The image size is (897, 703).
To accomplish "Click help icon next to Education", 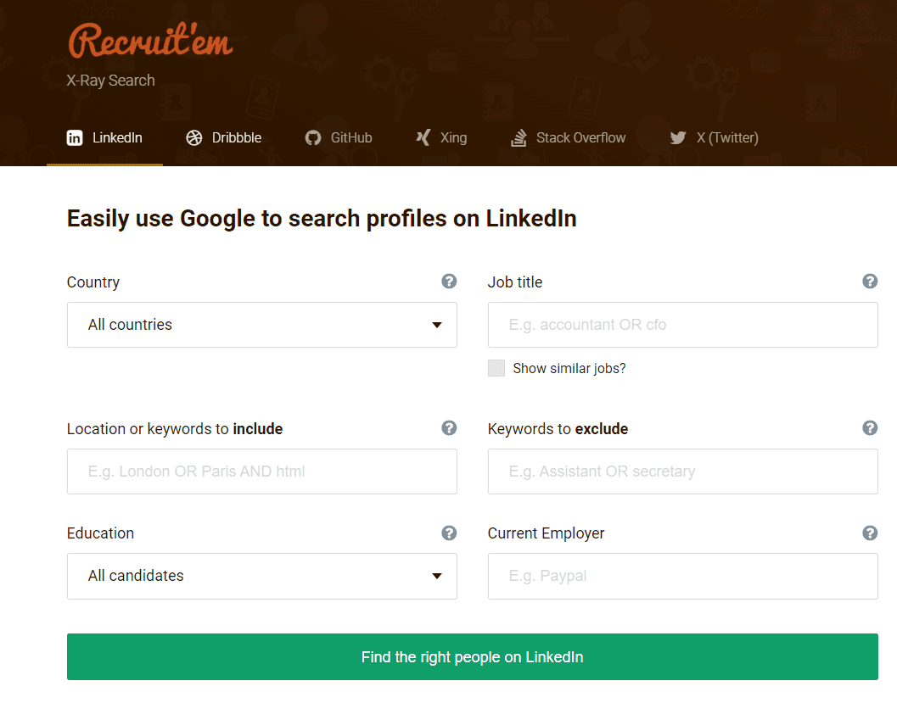I will 449,533.
